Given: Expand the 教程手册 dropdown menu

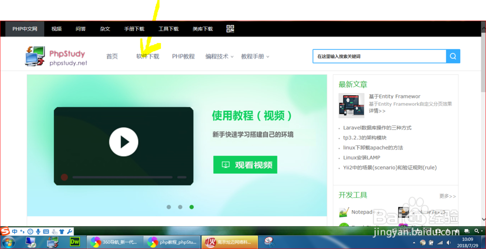Looking at the screenshot, I should (255, 57).
